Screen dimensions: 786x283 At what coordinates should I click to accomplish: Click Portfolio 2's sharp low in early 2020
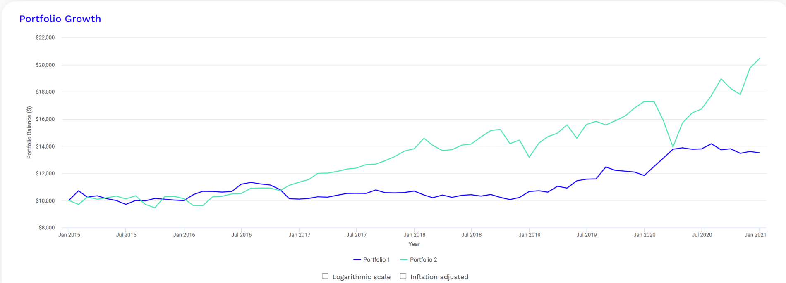673,147
